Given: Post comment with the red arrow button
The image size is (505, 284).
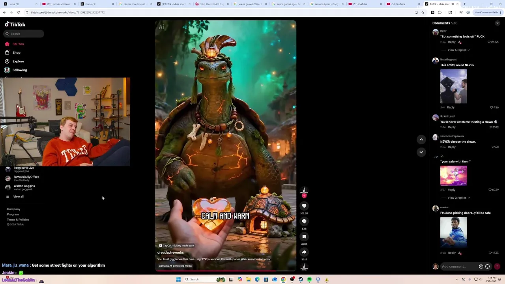Looking at the screenshot, I should click(x=497, y=267).
